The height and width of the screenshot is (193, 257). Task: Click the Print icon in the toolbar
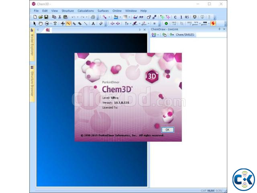[93, 17]
